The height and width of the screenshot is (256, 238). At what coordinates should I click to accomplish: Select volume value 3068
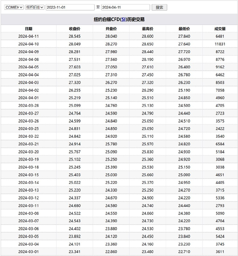click(x=220, y=159)
